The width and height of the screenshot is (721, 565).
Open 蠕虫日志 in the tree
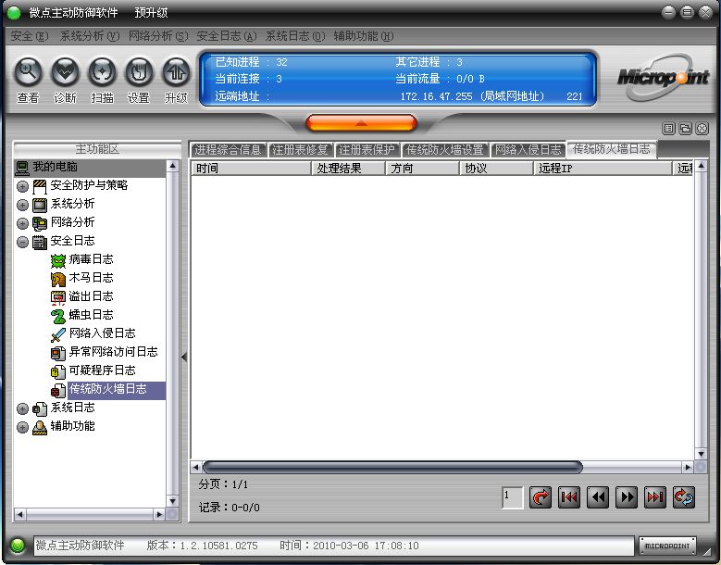pyautogui.click(x=91, y=315)
